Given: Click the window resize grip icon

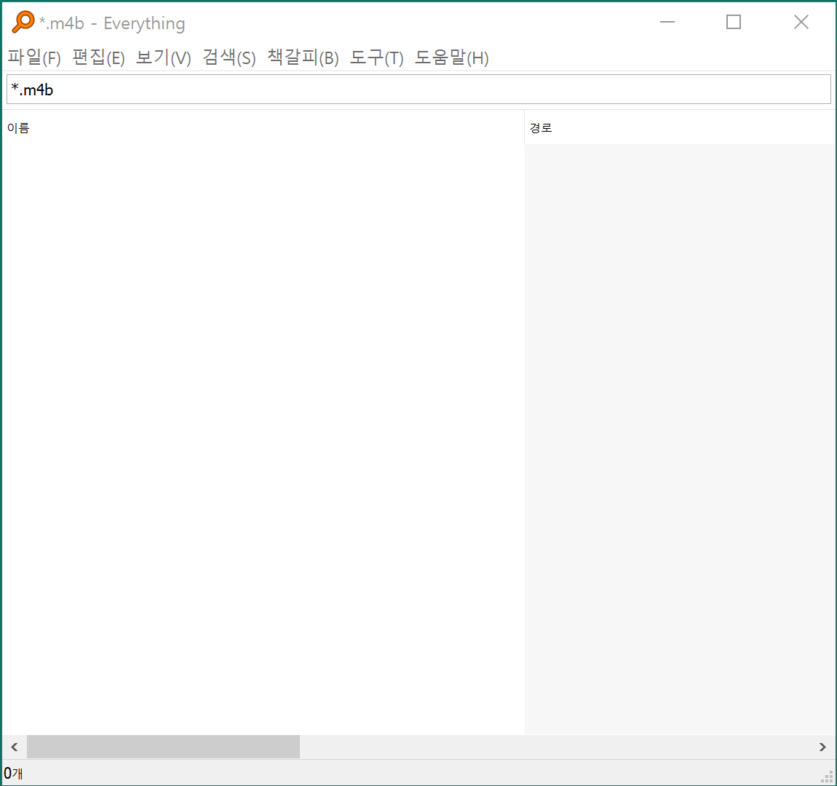Looking at the screenshot, I should [x=827, y=777].
